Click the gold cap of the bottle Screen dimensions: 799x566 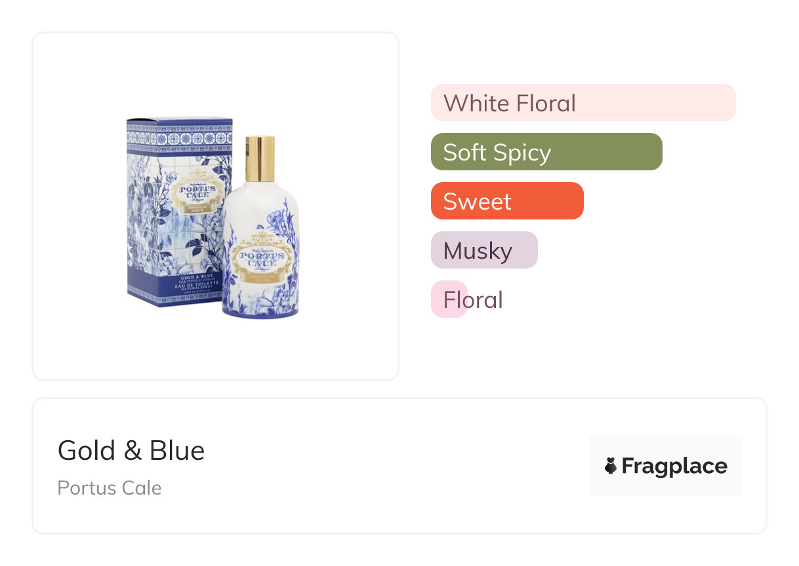(x=260, y=159)
